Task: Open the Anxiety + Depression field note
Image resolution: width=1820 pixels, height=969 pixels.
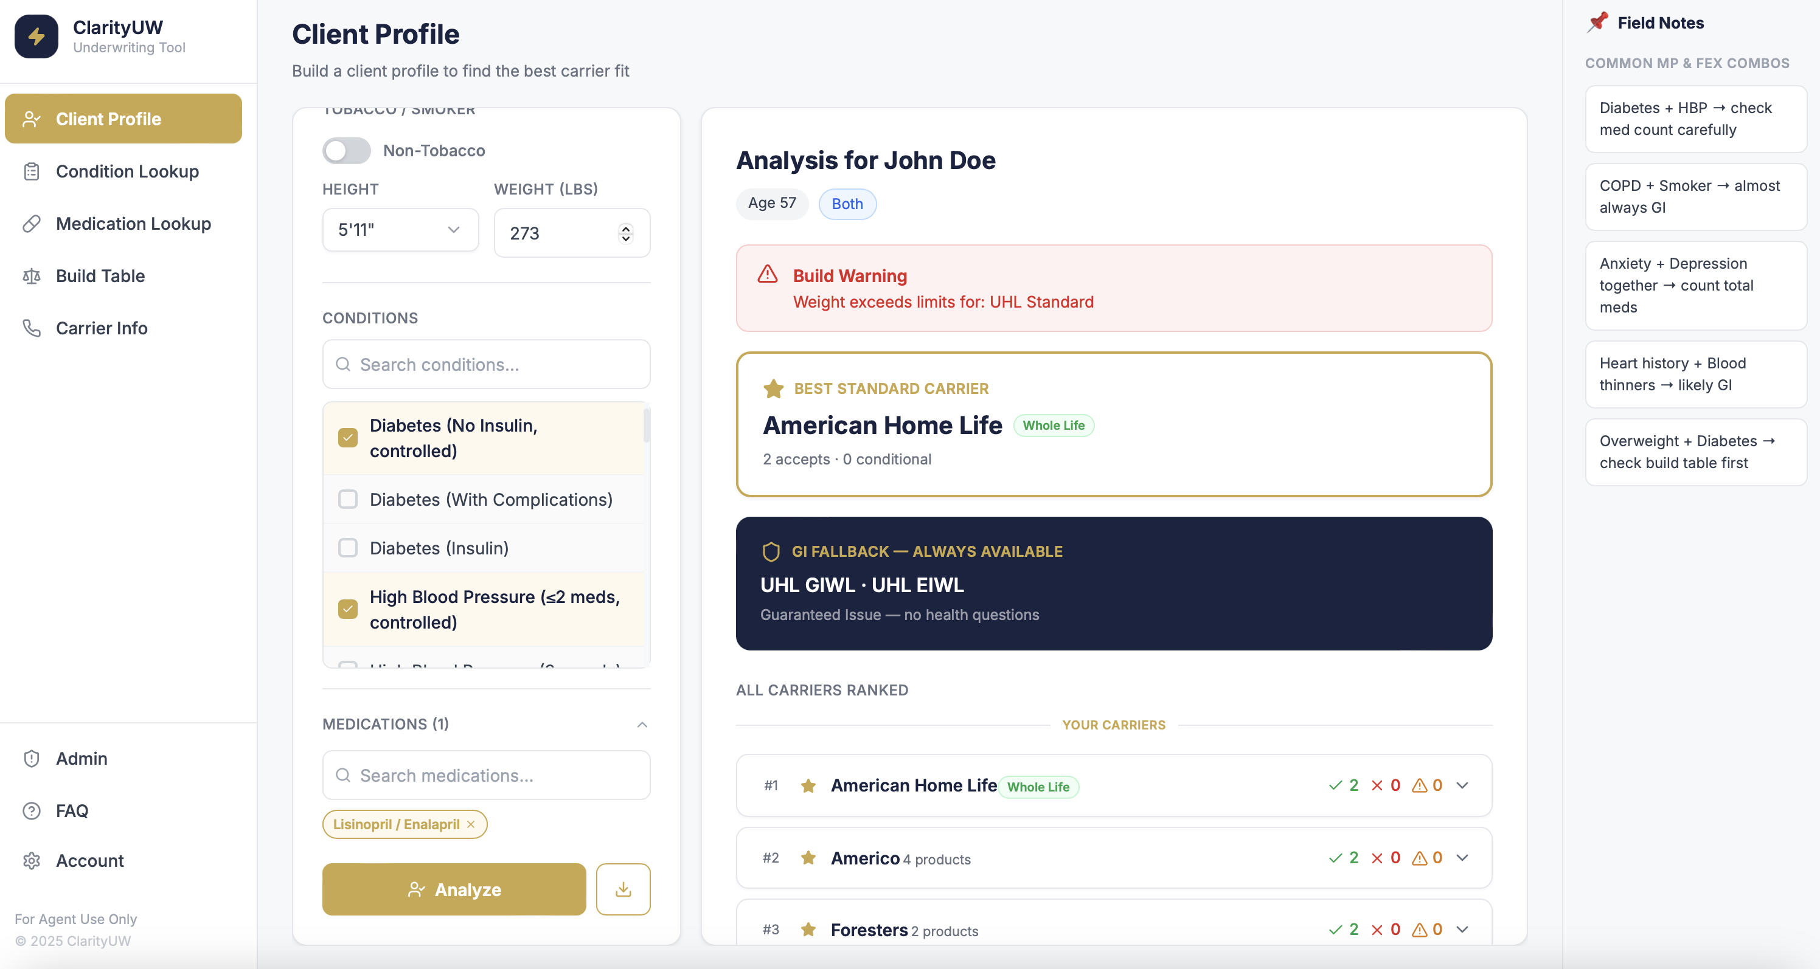Action: pos(1696,285)
